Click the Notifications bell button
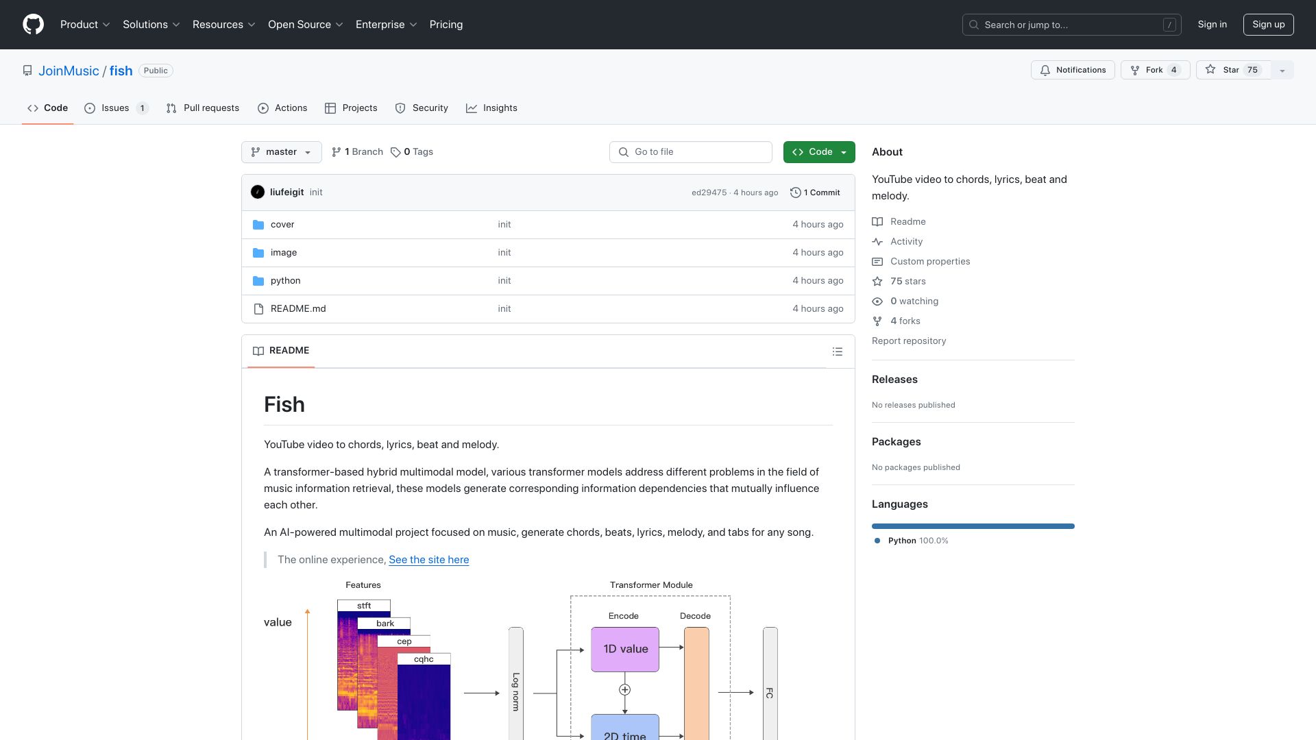Screen dimensions: 1316x740 tap(1073, 70)
